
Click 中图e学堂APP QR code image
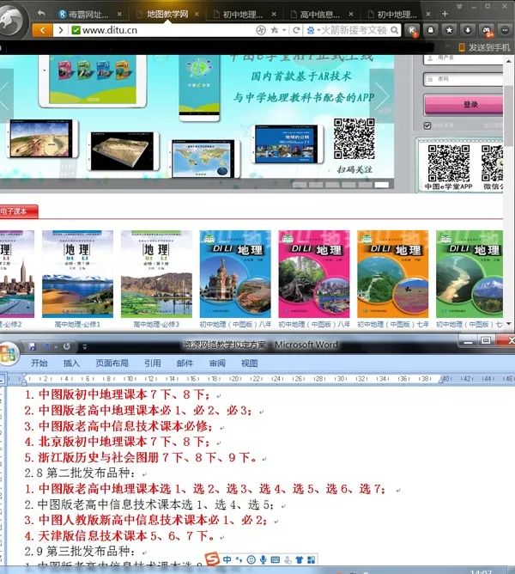449,163
